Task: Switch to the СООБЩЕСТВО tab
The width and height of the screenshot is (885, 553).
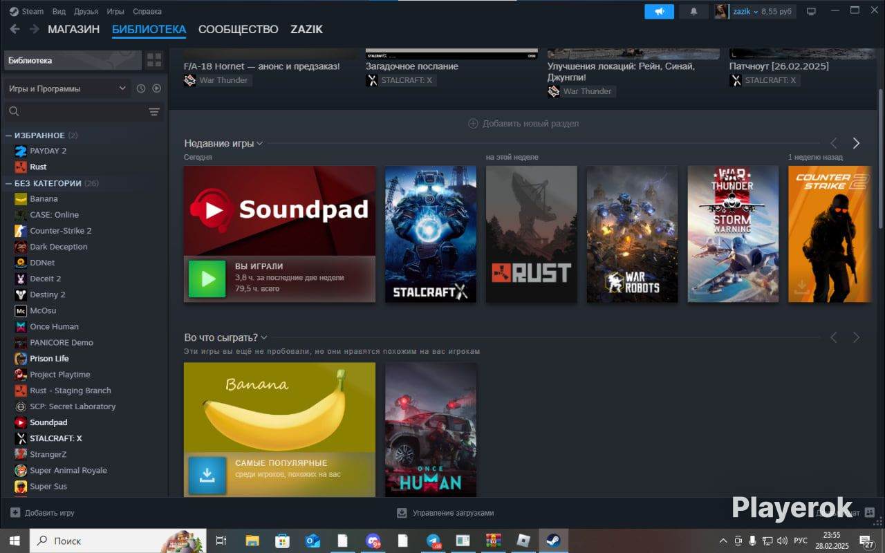Action: tap(238, 29)
